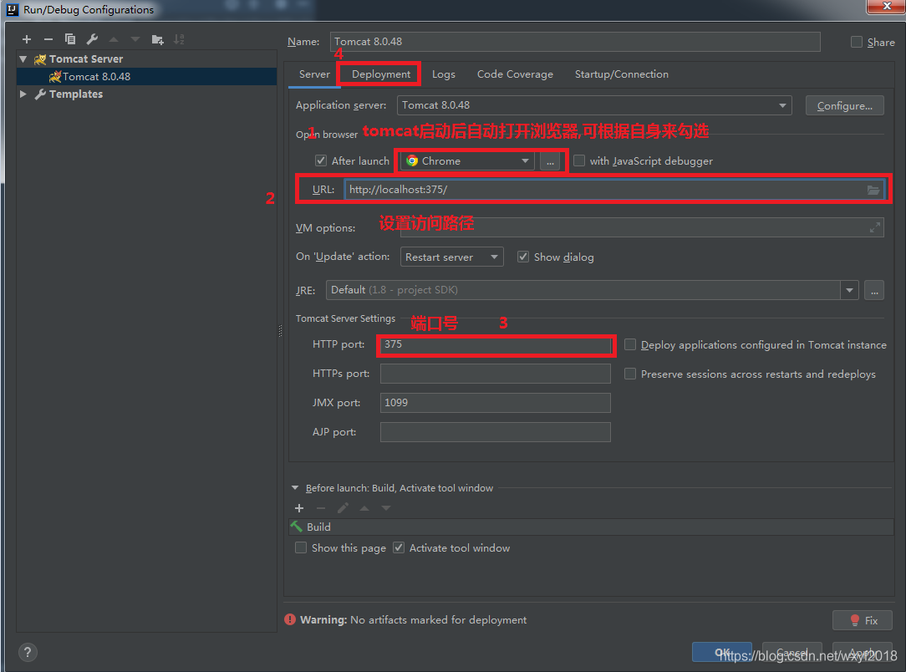Click the URL input field

pos(614,190)
